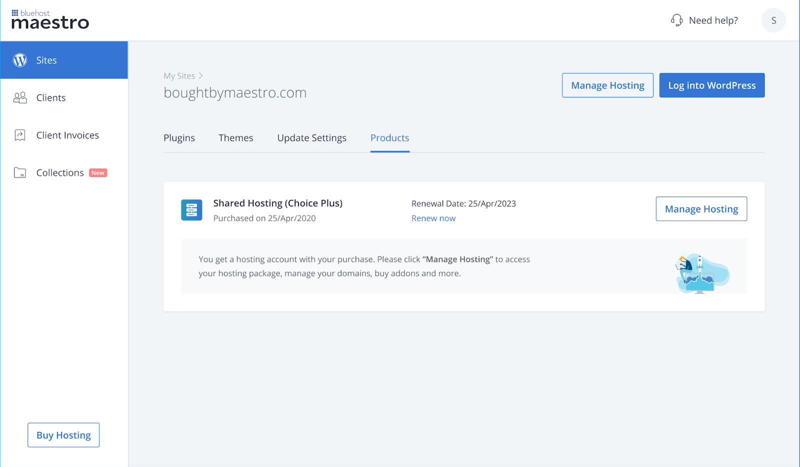Click Manage Hosting button in page header
Image resolution: width=800 pixels, height=467 pixels.
tap(607, 85)
